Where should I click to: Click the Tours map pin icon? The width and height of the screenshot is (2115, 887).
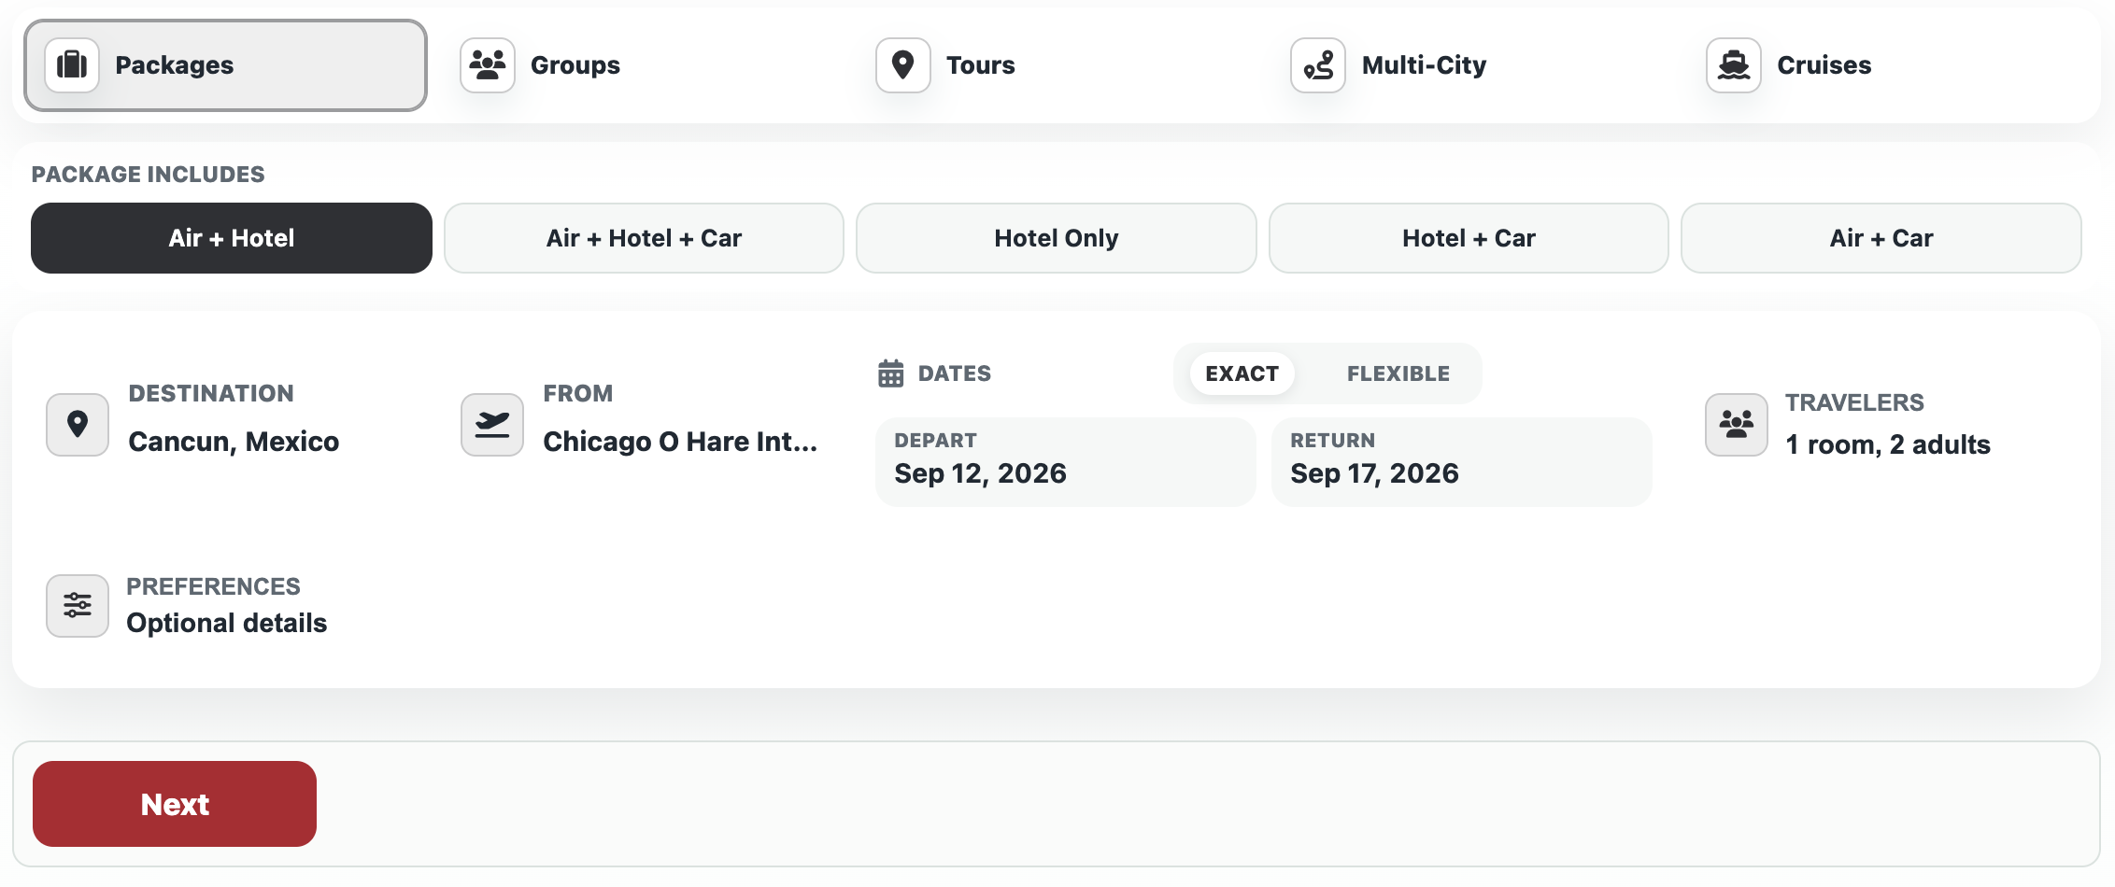point(903,65)
